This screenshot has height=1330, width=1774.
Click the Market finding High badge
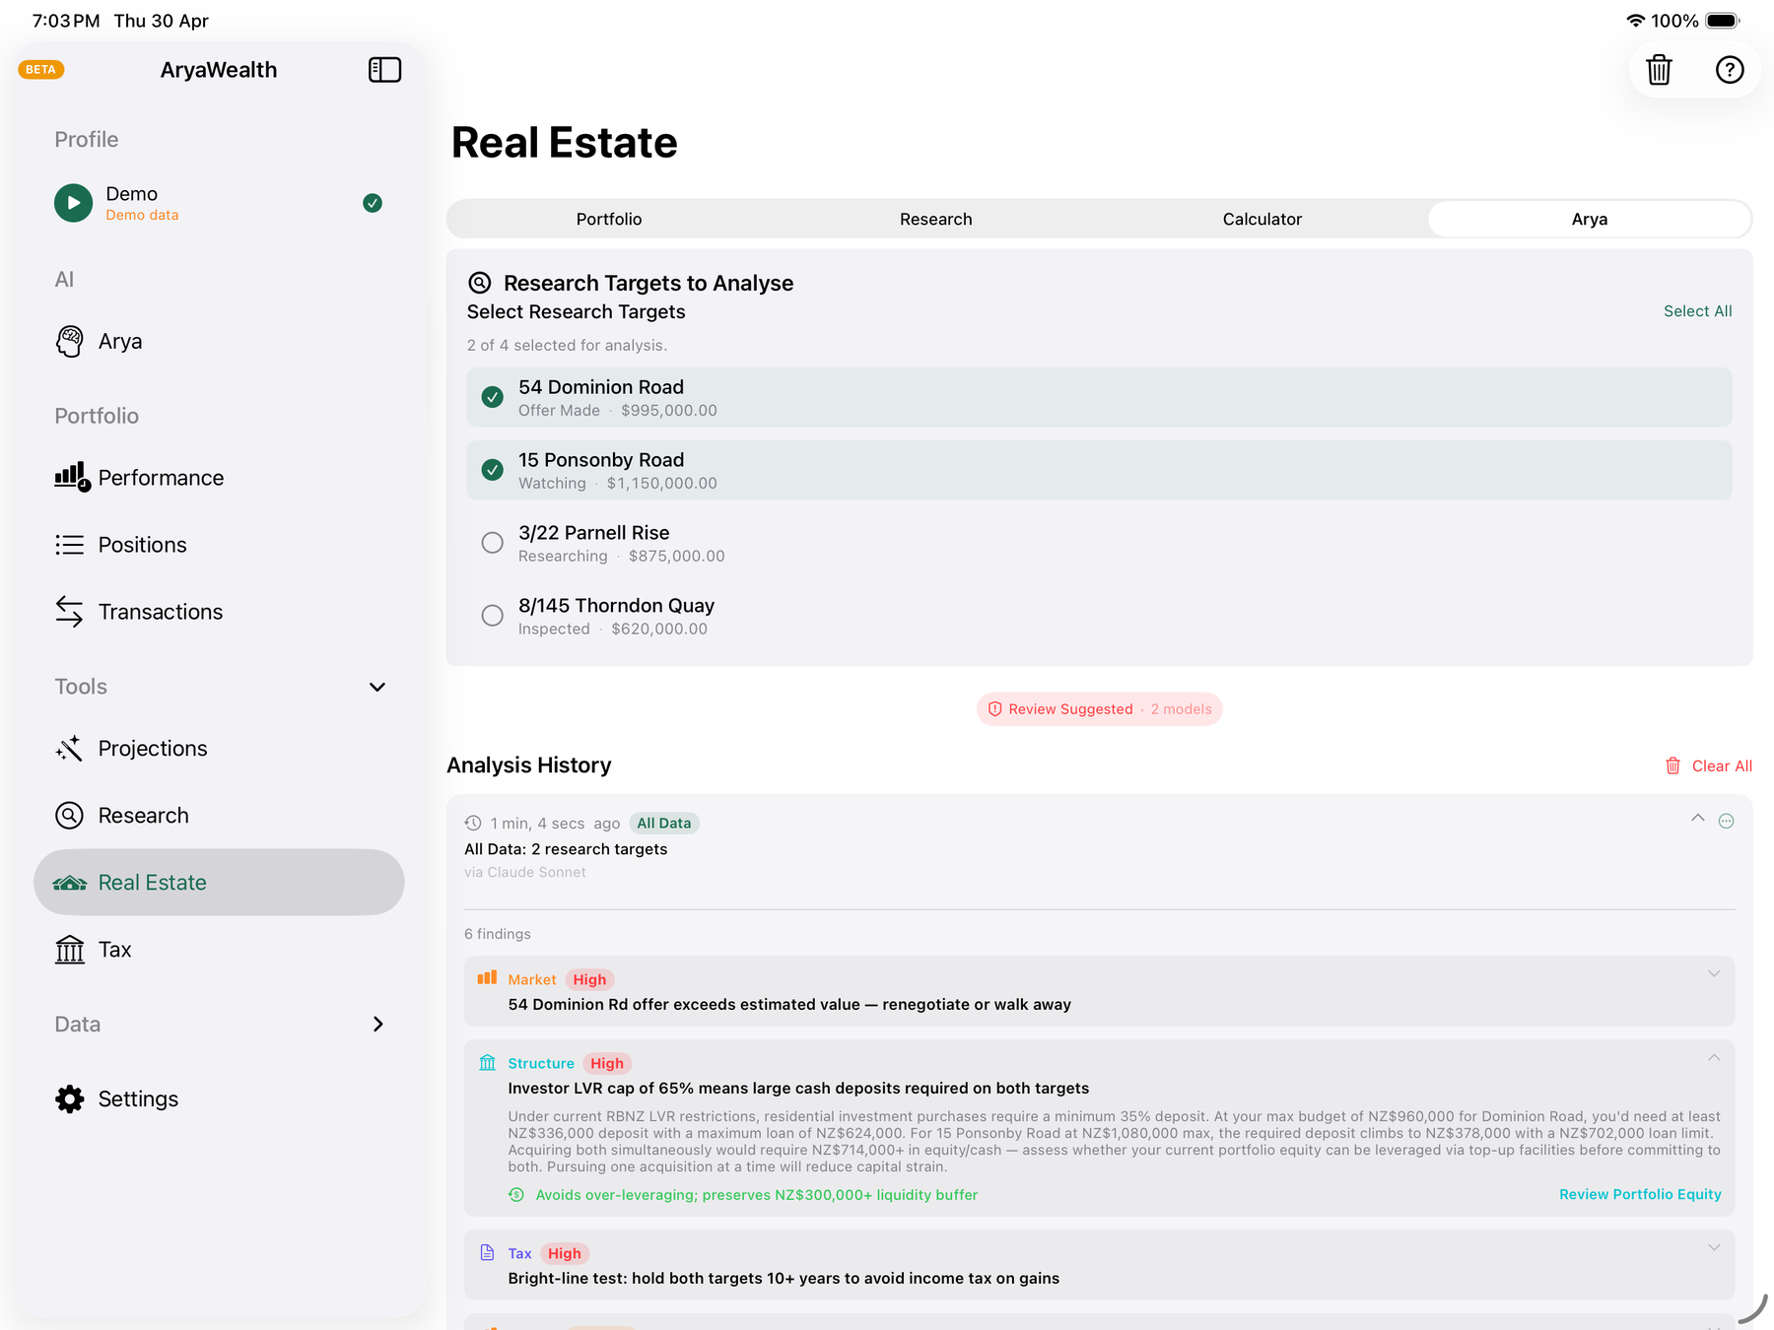(x=589, y=979)
